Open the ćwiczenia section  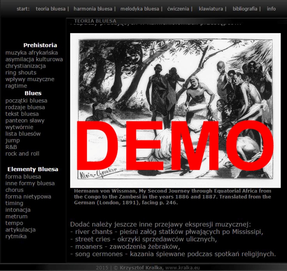pyautogui.click(x=178, y=9)
